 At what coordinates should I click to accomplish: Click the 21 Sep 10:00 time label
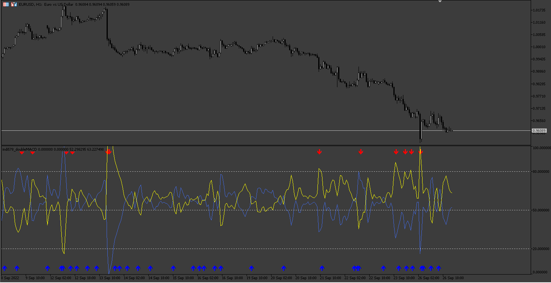pos(331,278)
